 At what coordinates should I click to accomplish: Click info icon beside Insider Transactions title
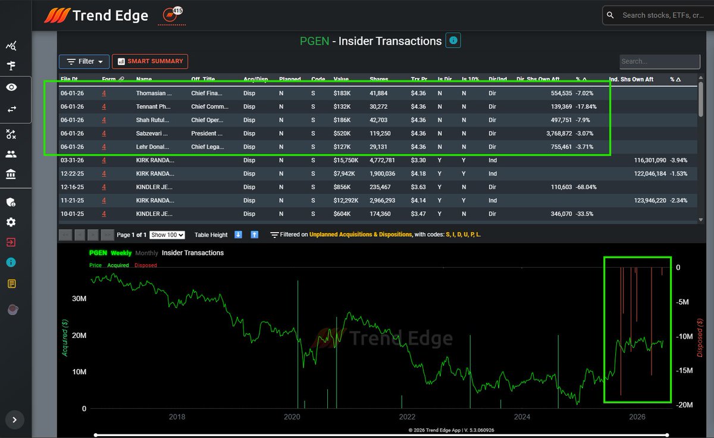click(453, 40)
